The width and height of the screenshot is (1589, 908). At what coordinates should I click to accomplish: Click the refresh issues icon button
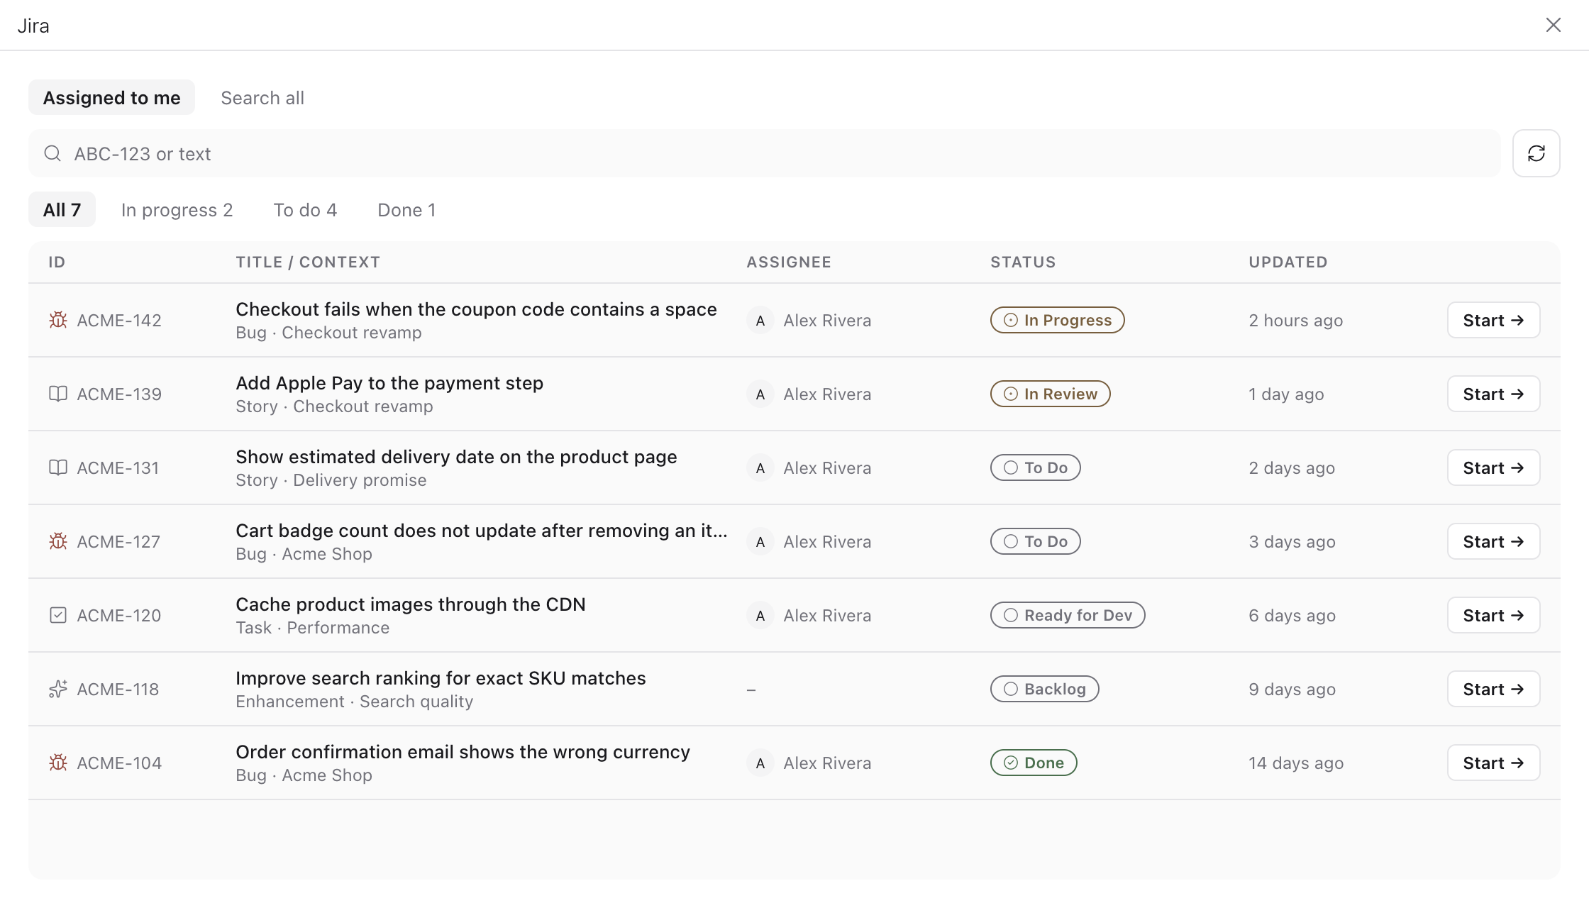[1536, 153]
